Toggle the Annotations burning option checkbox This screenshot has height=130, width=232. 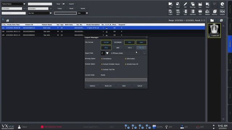(102, 58)
